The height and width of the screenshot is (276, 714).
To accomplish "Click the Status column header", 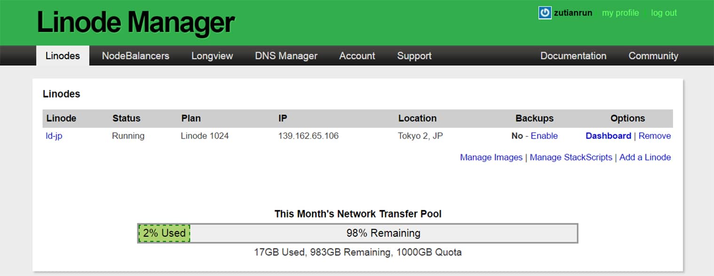I will tap(126, 119).
